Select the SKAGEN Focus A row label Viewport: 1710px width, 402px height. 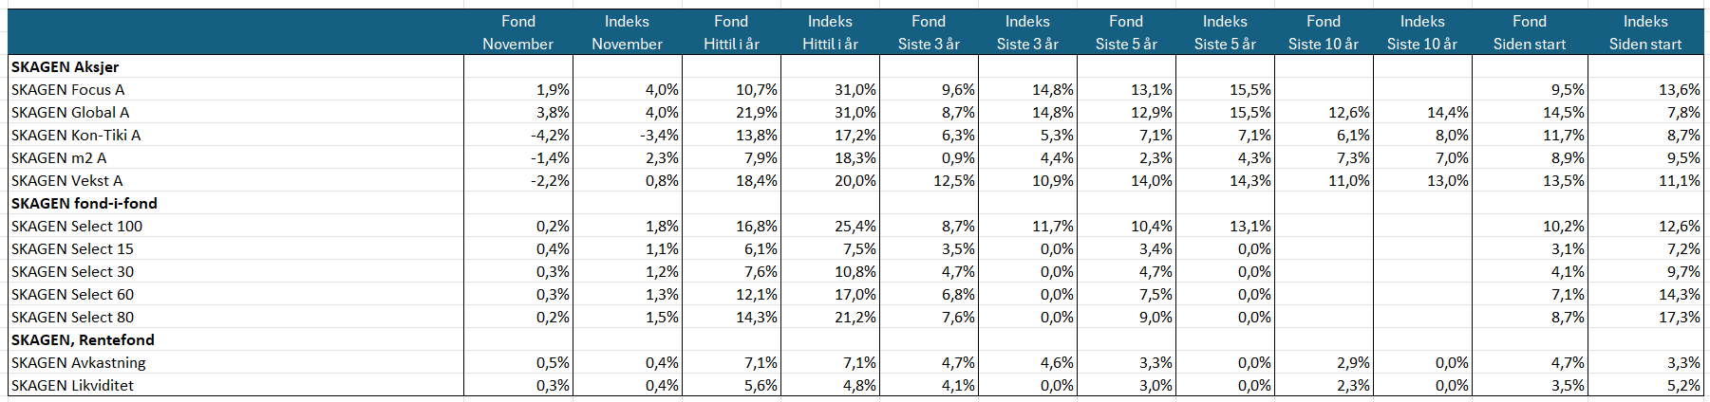[x=68, y=89]
